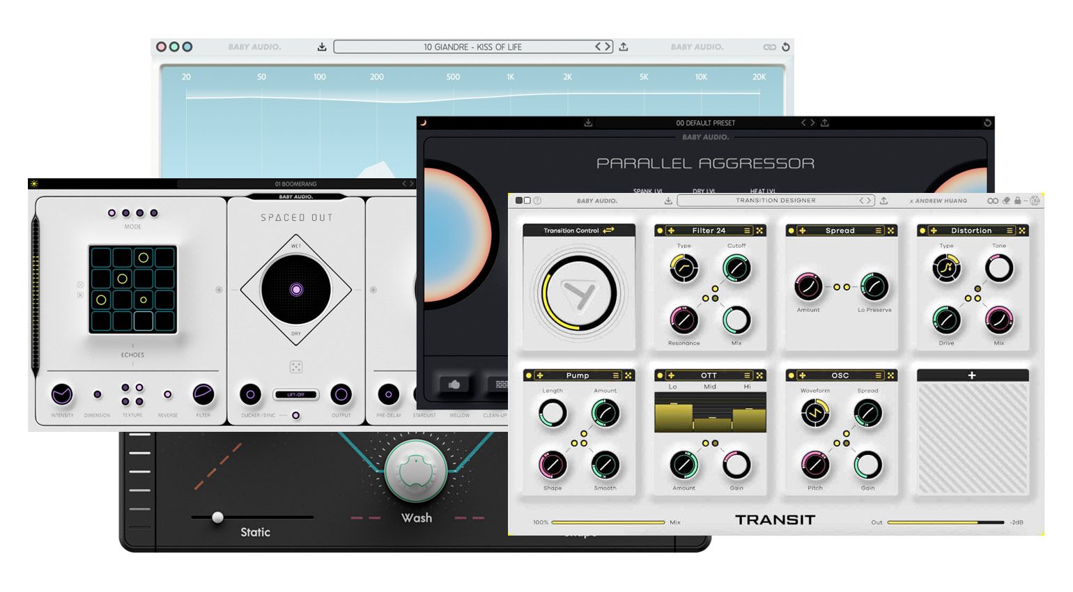This screenshot has width=1073, height=592.
Task: Click the Intensity knob in Spaced Out
Action: [x=62, y=395]
